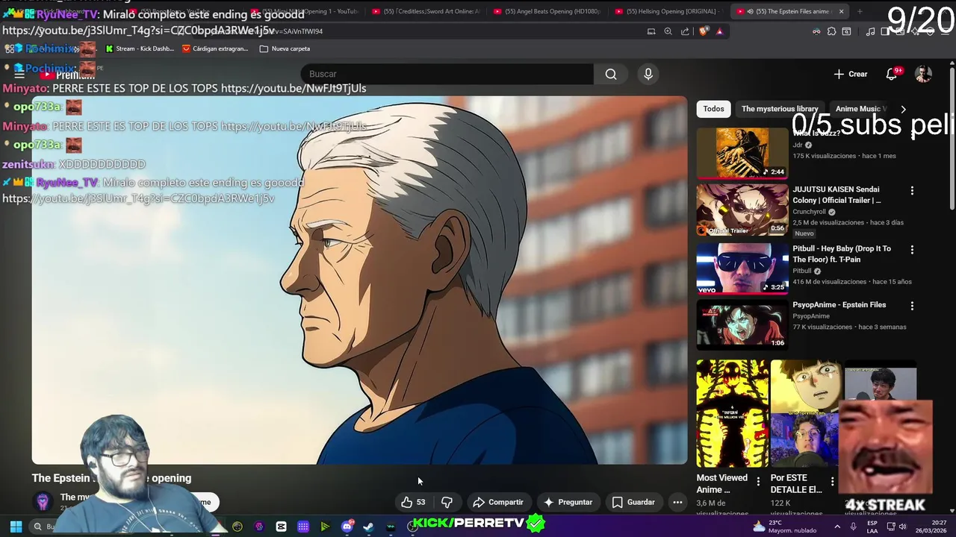Show hidden tray icons chevron

click(836, 527)
